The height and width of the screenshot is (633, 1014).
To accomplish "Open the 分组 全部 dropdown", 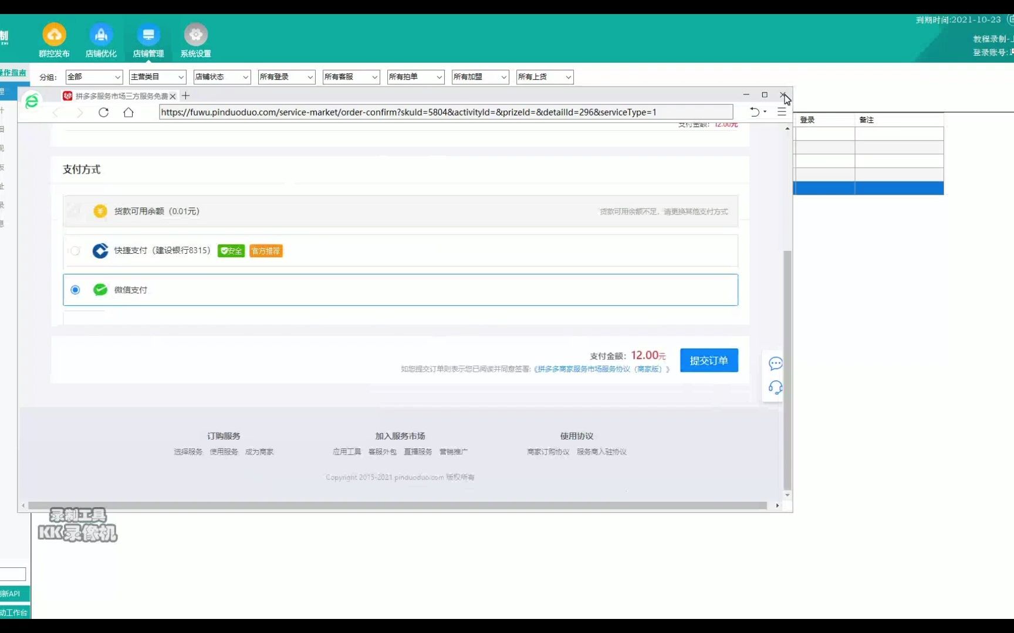I will tap(94, 77).
